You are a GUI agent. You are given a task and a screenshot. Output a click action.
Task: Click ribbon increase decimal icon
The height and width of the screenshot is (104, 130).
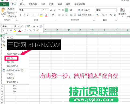coord(111,15)
